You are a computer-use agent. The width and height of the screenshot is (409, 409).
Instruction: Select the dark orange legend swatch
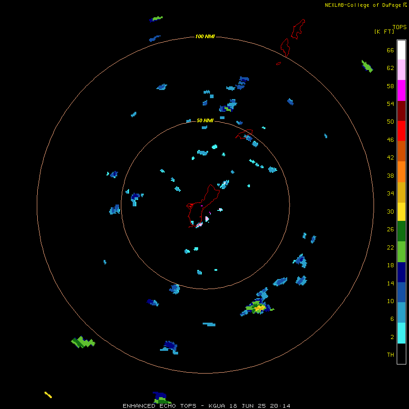click(x=401, y=151)
